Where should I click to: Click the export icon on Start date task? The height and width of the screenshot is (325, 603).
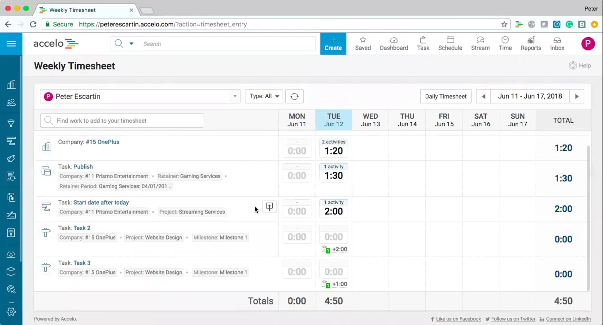pos(269,207)
